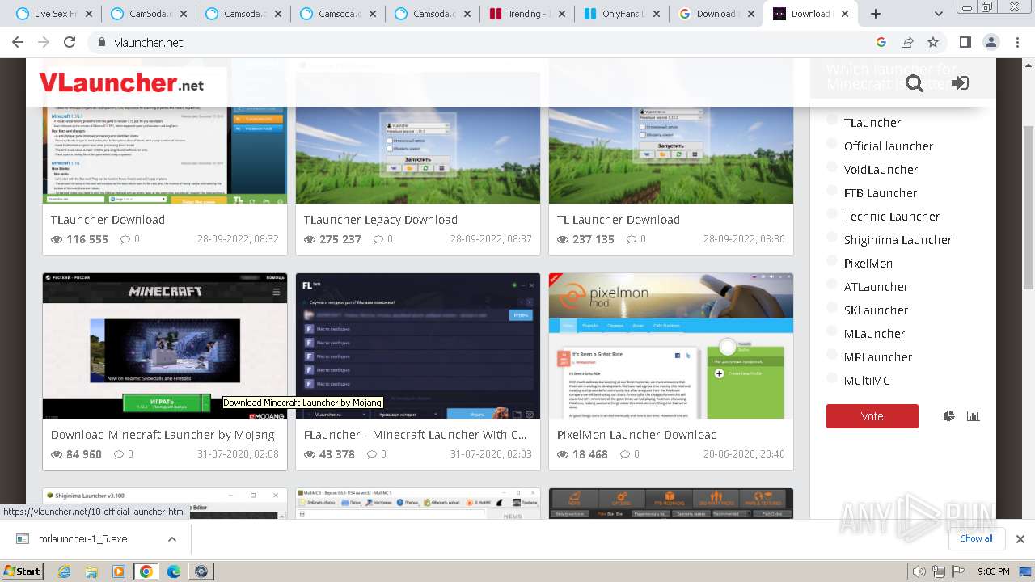This screenshot has width=1035, height=582.
Task: Open FLauncher Minecraft Launcher article link
Action: (x=416, y=435)
